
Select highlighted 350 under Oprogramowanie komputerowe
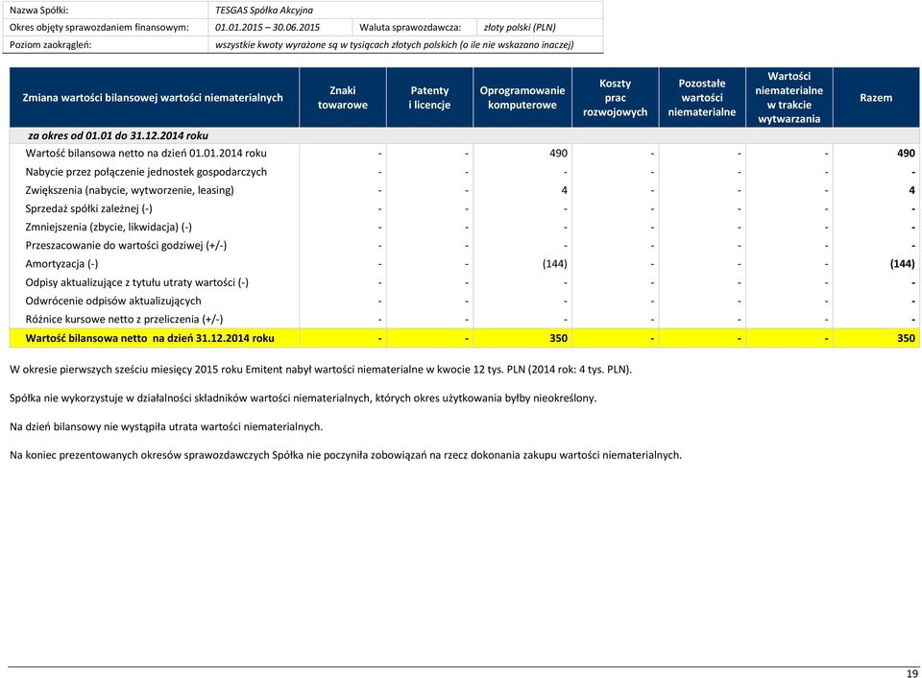[559, 338]
